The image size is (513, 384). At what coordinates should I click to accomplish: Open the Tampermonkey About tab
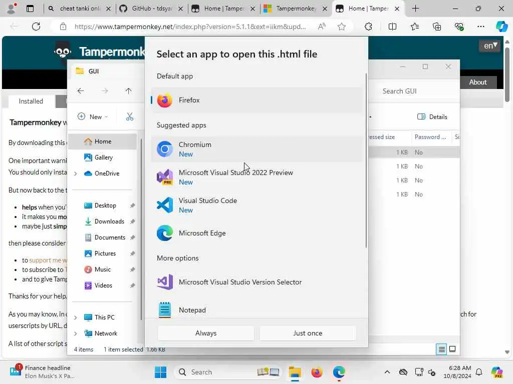pos(478,82)
